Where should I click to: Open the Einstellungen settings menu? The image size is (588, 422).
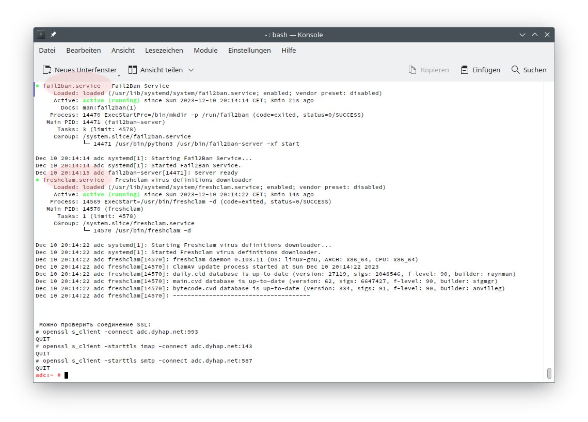pos(249,50)
